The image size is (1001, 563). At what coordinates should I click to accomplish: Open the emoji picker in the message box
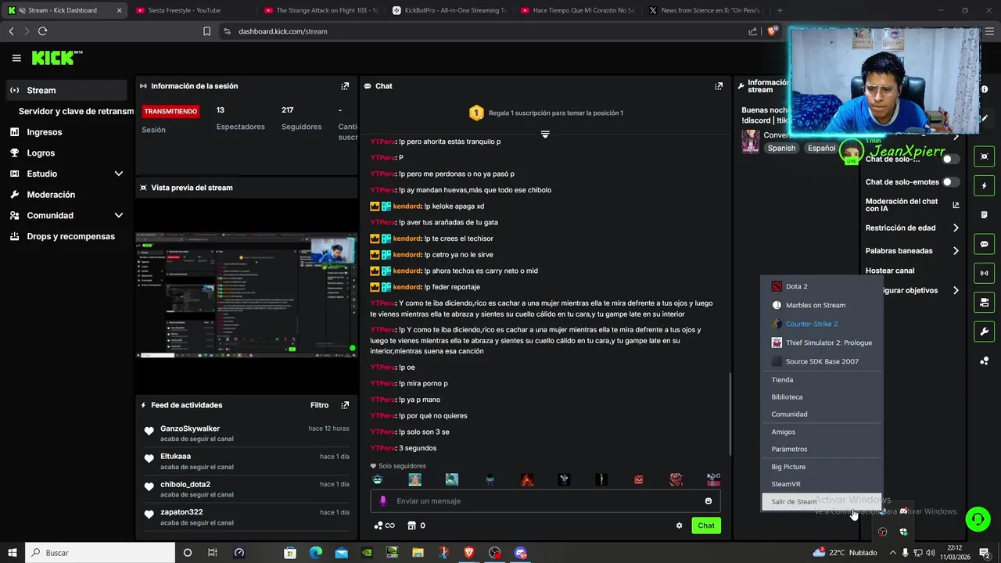[x=709, y=501]
